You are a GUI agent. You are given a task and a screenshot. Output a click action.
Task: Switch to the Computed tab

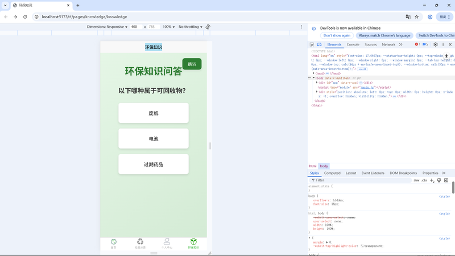(332, 173)
